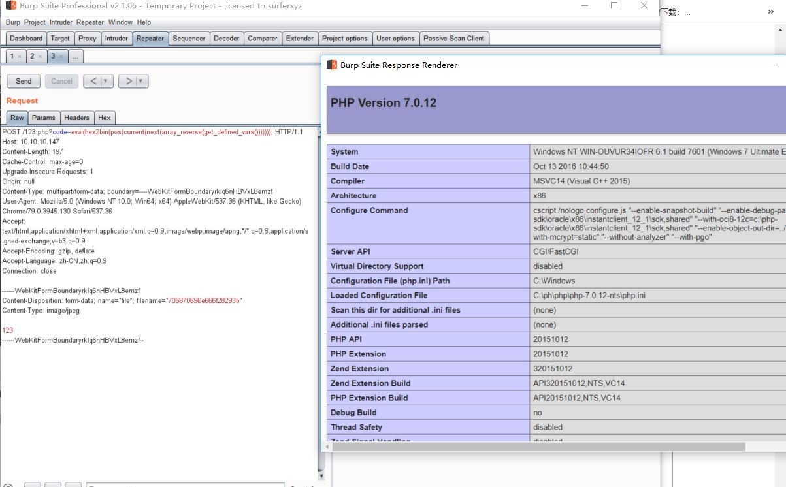Click the renderer horizontal scrollbar thumb
Image resolution: width=786 pixels, height=487 pixels.
(x=538, y=447)
